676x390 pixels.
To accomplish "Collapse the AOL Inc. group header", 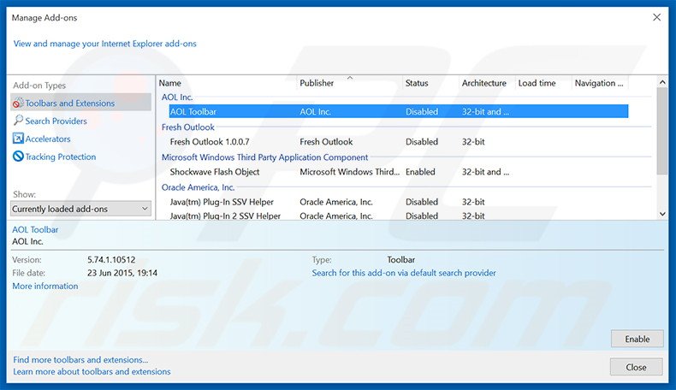I will (177, 97).
